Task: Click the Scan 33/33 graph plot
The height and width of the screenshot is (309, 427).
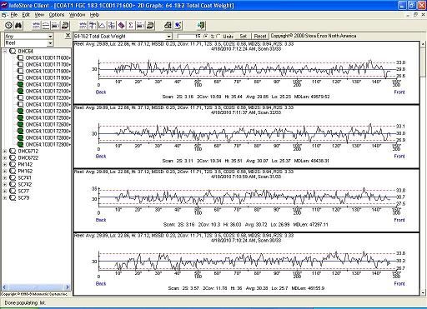Action: click(246, 72)
